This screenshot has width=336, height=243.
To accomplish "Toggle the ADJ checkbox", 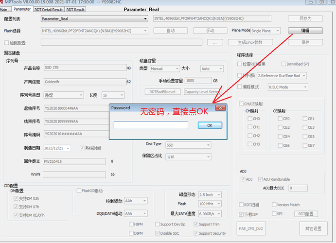I will pyautogui.click(x=243, y=179).
